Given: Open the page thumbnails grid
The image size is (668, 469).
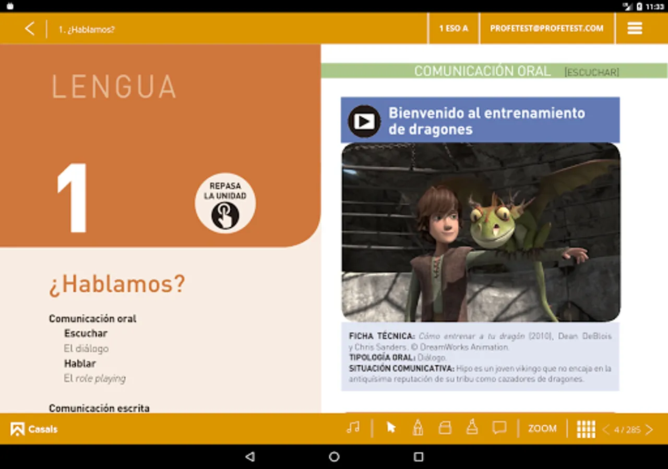Looking at the screenshot, I should click(x=586, y=429).
